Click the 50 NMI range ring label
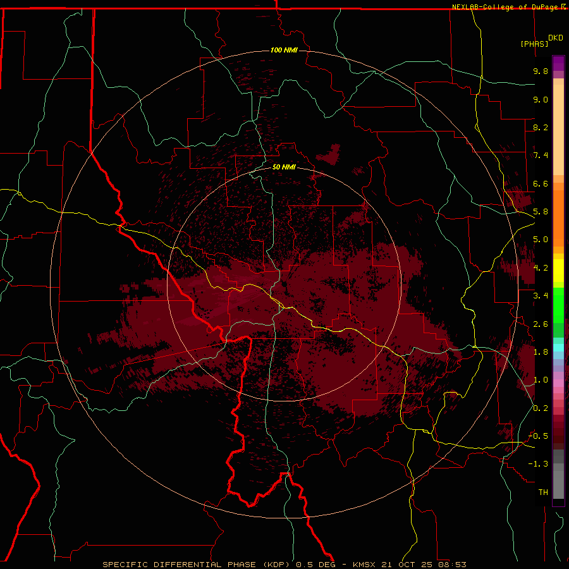 pos(284,167)
